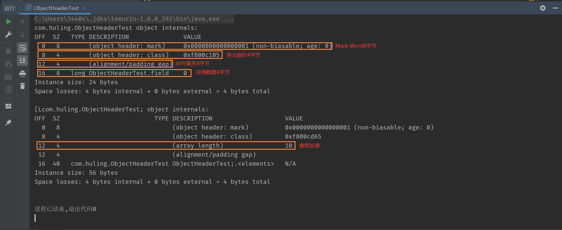
Task: Click the exit arrow icon in sidebar
Action: 8,90
